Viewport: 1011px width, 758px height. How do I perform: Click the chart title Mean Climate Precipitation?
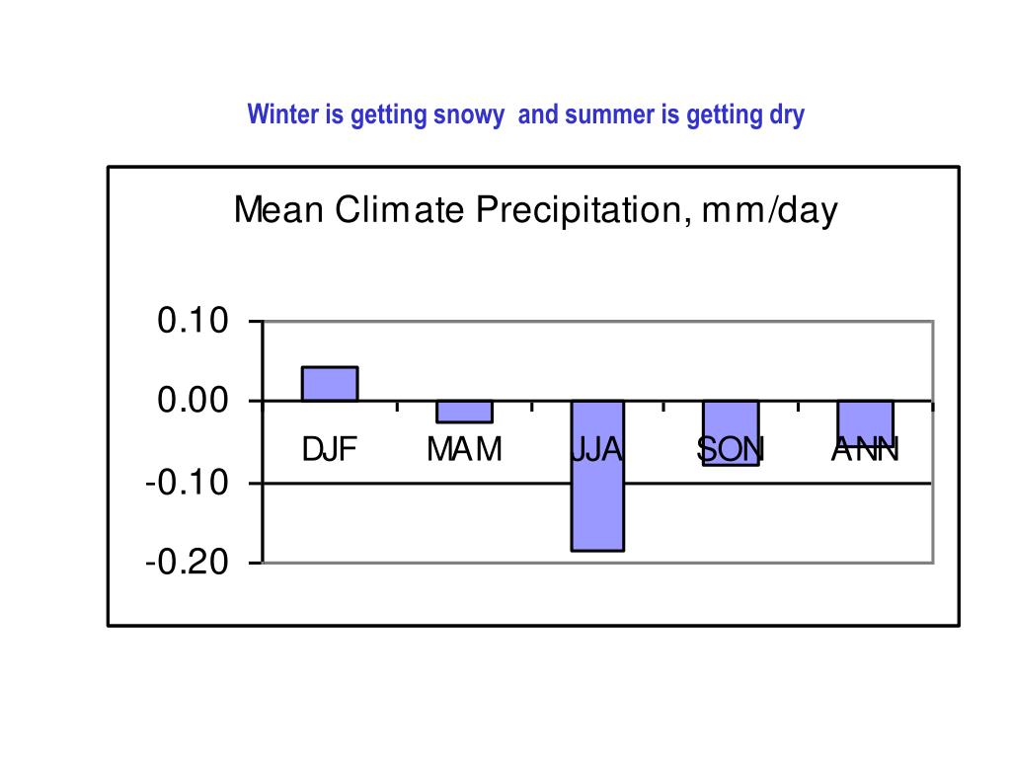pos(536,210)
